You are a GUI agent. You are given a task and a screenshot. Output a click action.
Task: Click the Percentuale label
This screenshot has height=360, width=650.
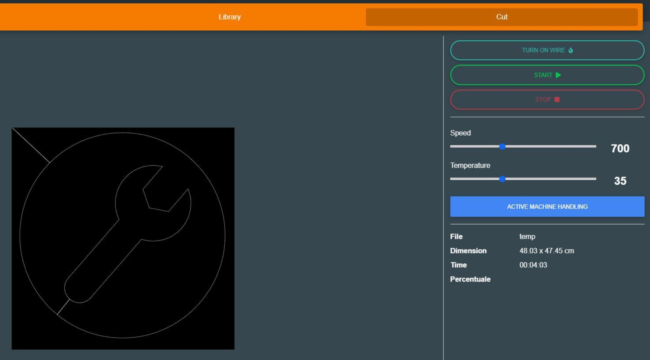pos(470,279)
